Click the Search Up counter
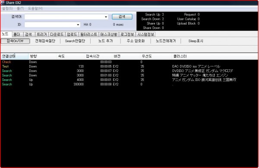259x168 pixels. (x=155, y=15)
